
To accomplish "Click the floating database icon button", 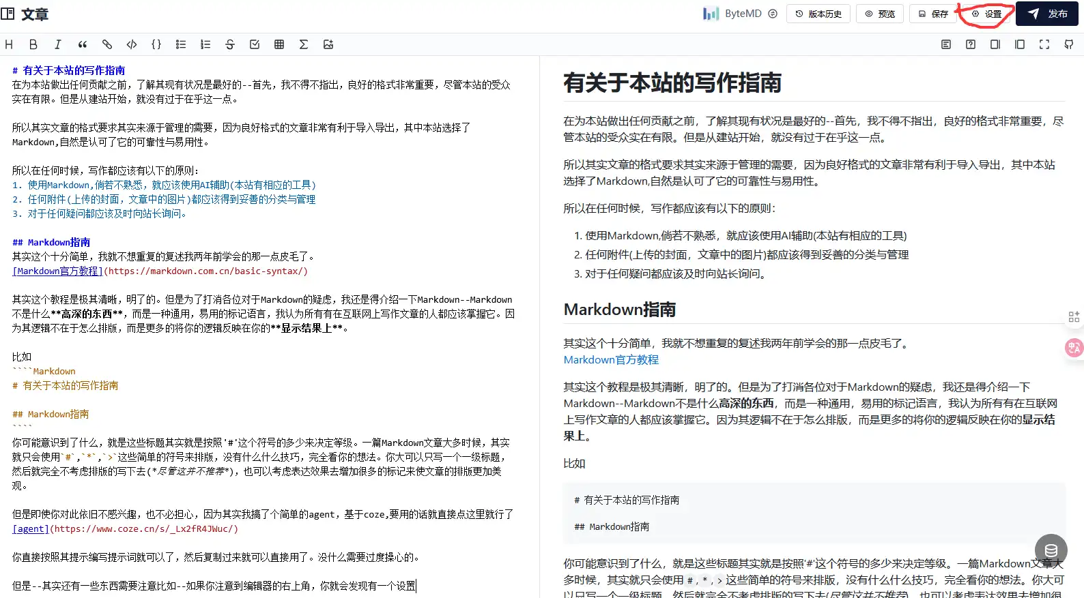I will (x=1051, y=550).
